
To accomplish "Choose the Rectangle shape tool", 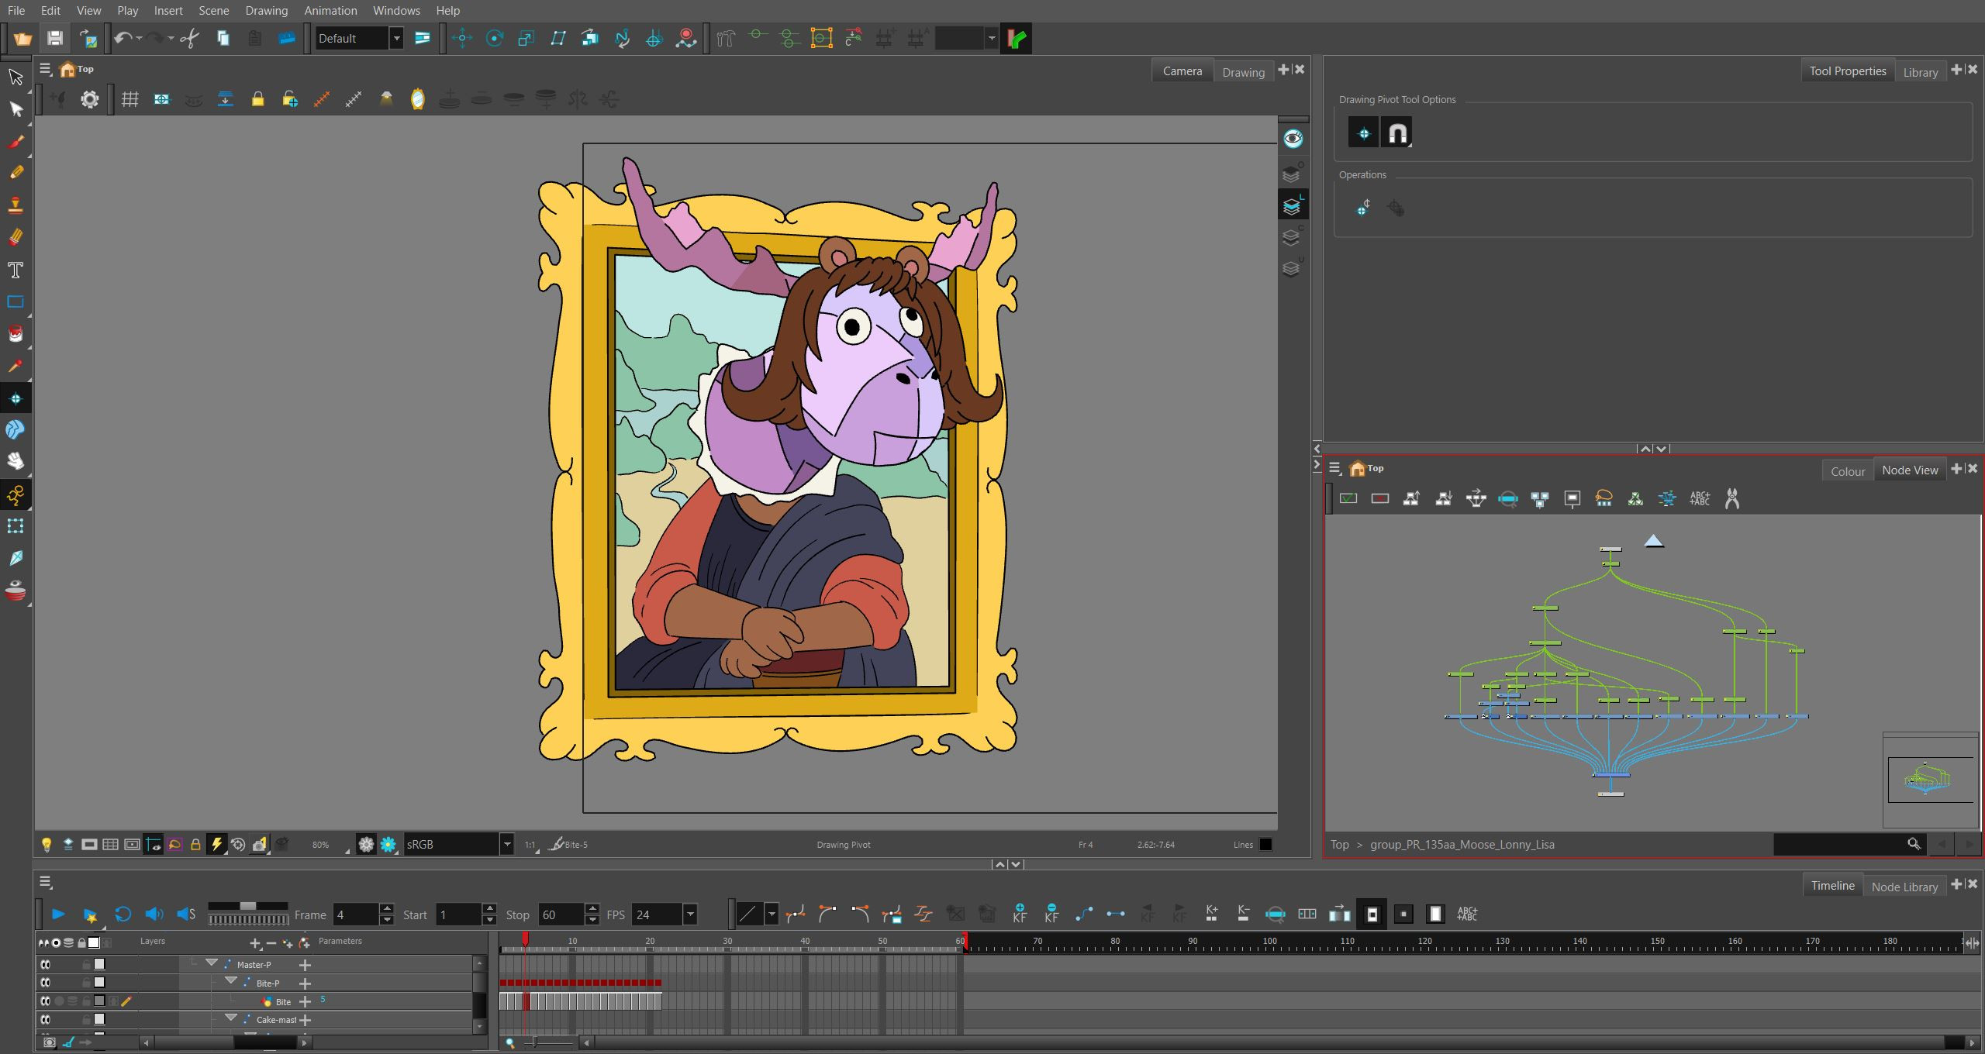I will click(x=16, y=302).
